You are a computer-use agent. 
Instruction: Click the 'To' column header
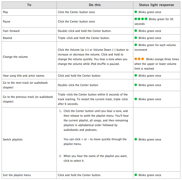[x=29, y=5]
